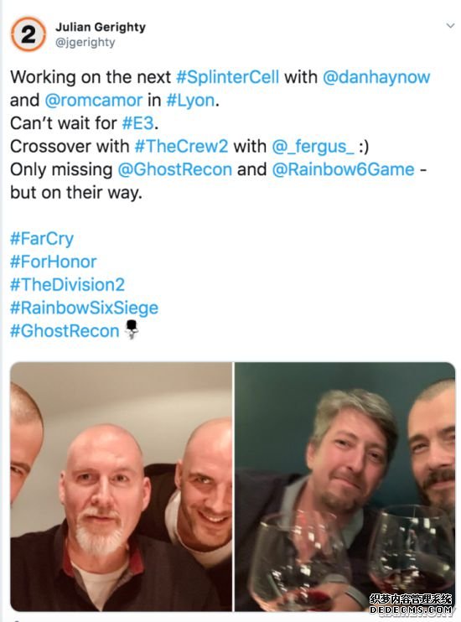Viewport: 461px width, 622px height.
Task: Open the right photo with wine glasses
Action: 344,486
